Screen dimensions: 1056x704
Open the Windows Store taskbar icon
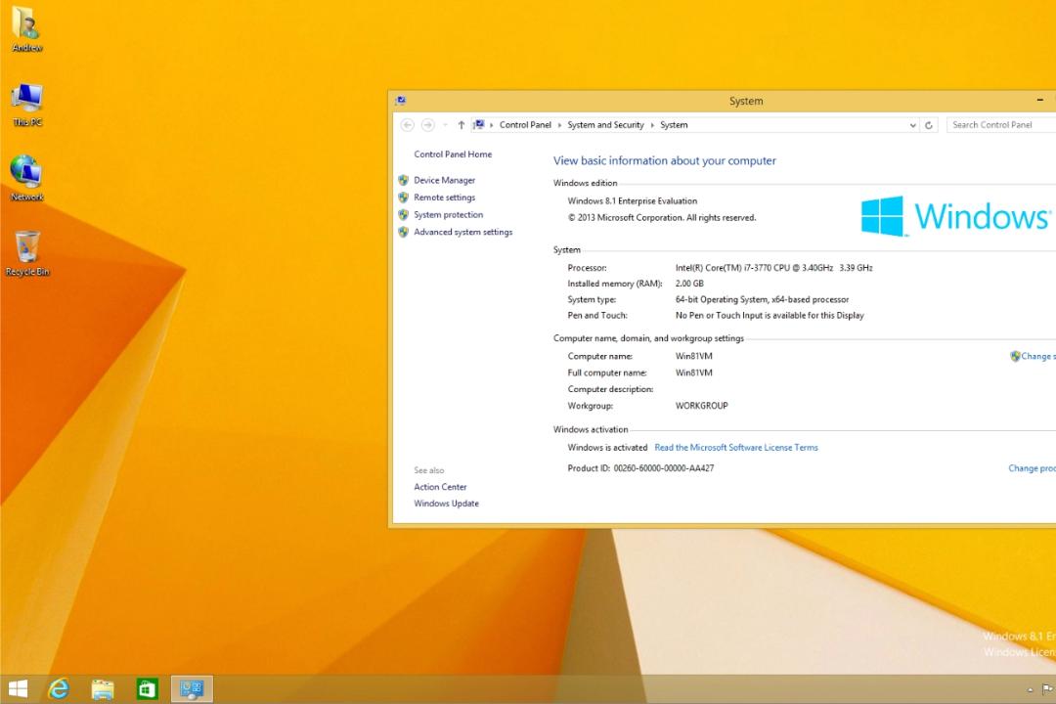(x=147, y=688)
